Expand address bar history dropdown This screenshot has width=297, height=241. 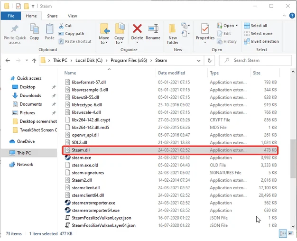point(199,61)
